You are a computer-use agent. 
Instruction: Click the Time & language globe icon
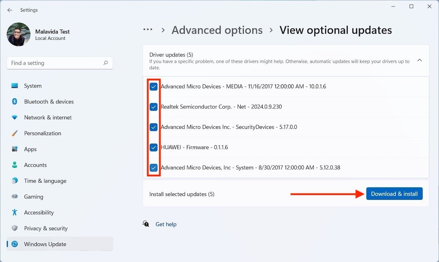[x=15, y=181]
